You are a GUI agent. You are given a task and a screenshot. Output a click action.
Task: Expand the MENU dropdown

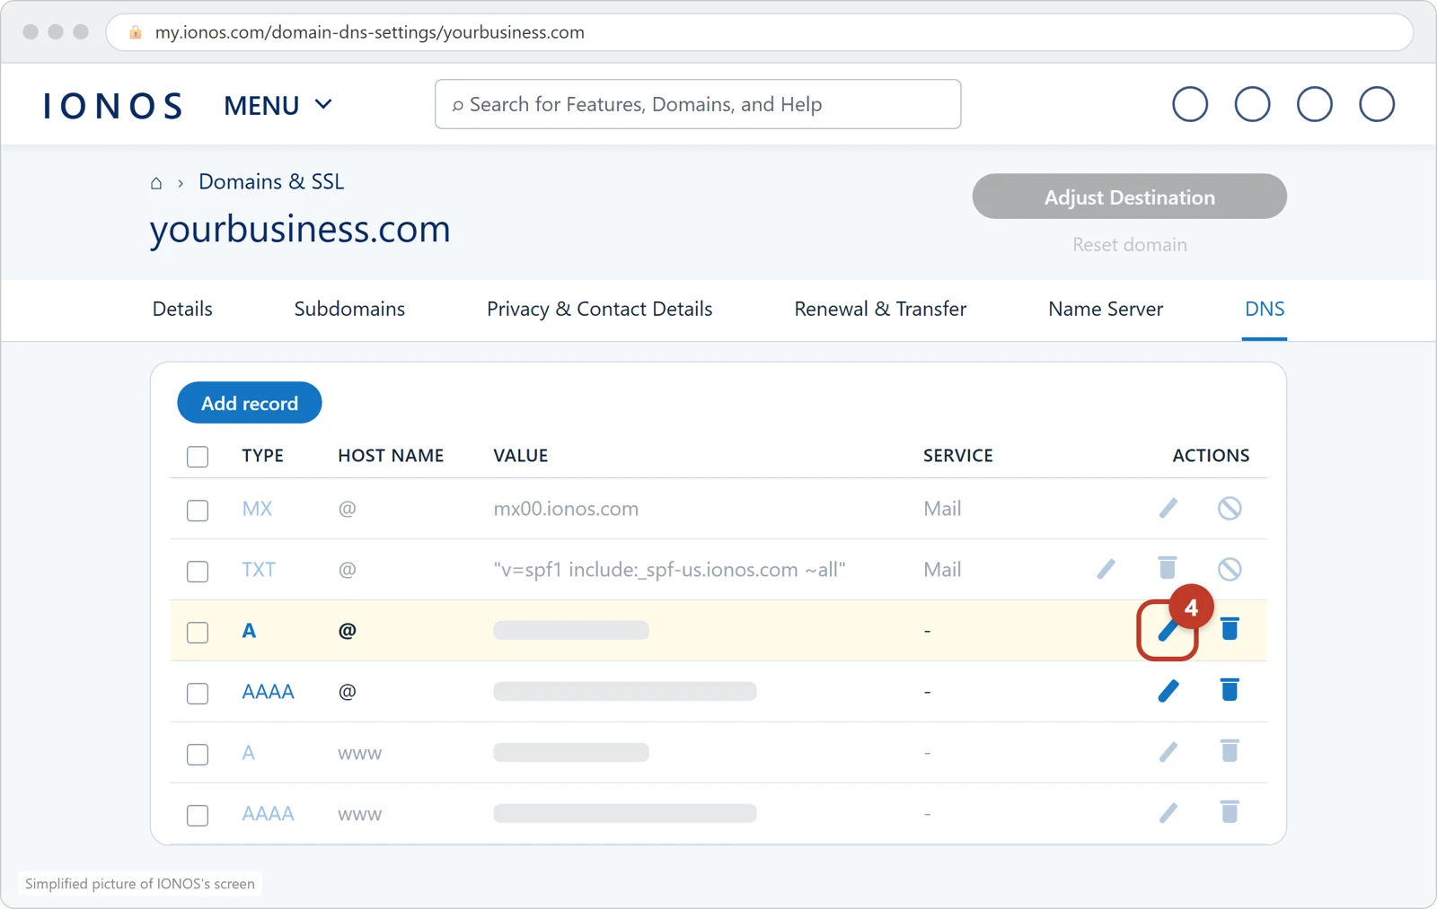[278, 105]
